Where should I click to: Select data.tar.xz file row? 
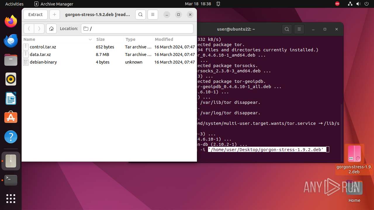[109, 55]
